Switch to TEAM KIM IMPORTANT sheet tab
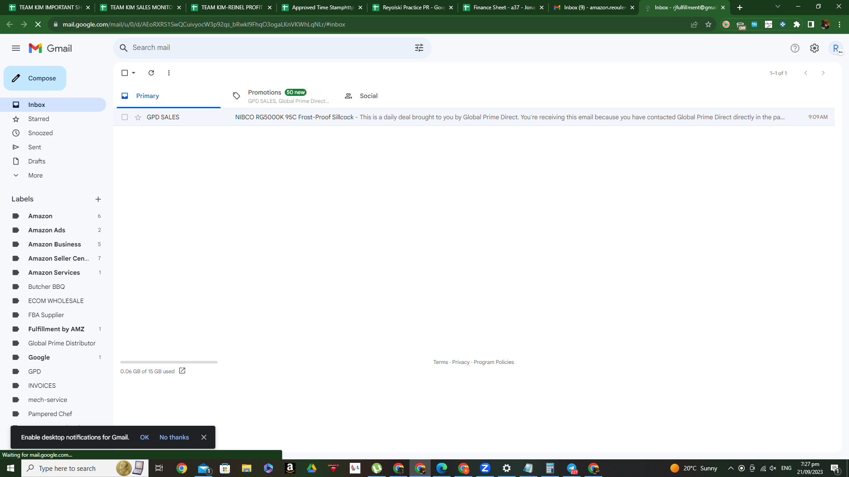This screenshot has height=477, width=849. coord(50,8)
